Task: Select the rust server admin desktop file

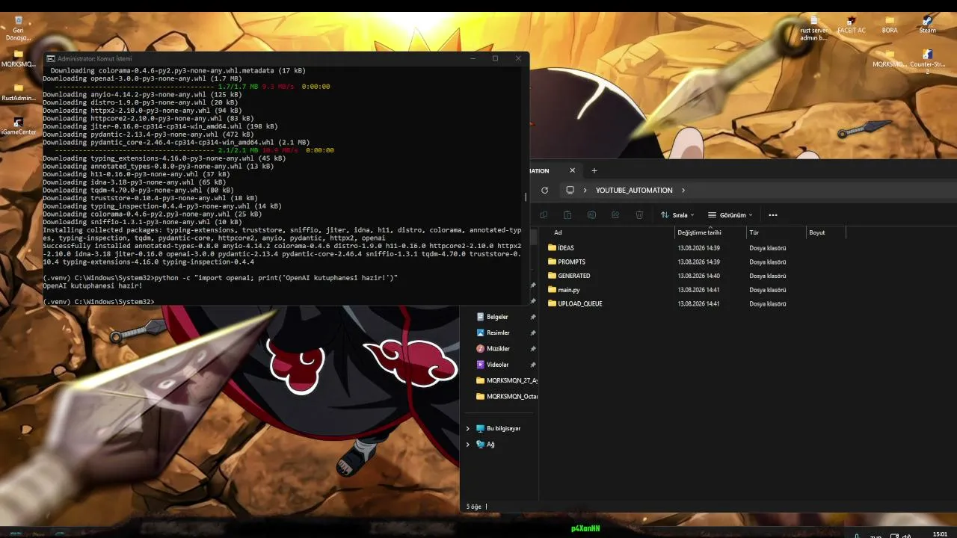Action: (813, 28)
